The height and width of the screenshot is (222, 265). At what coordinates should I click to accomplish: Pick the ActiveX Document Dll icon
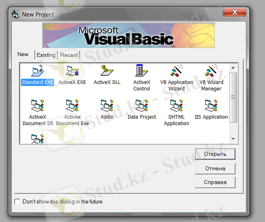tap(38, 105)
